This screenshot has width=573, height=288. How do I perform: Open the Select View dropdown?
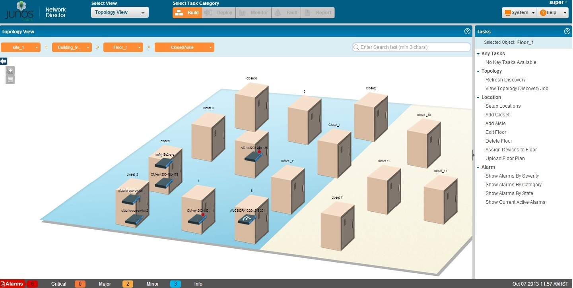coord(120,12)
